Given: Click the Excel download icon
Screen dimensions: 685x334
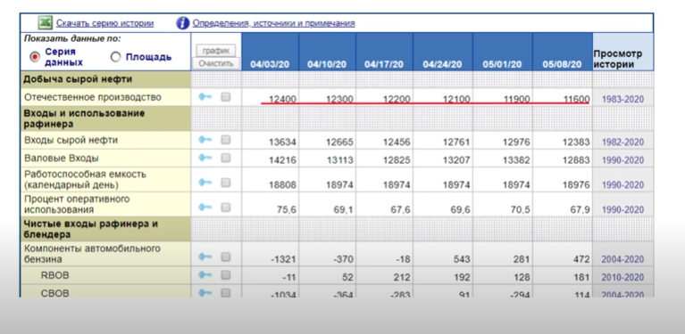Looking at the screenshot, I should pos(45,22).
